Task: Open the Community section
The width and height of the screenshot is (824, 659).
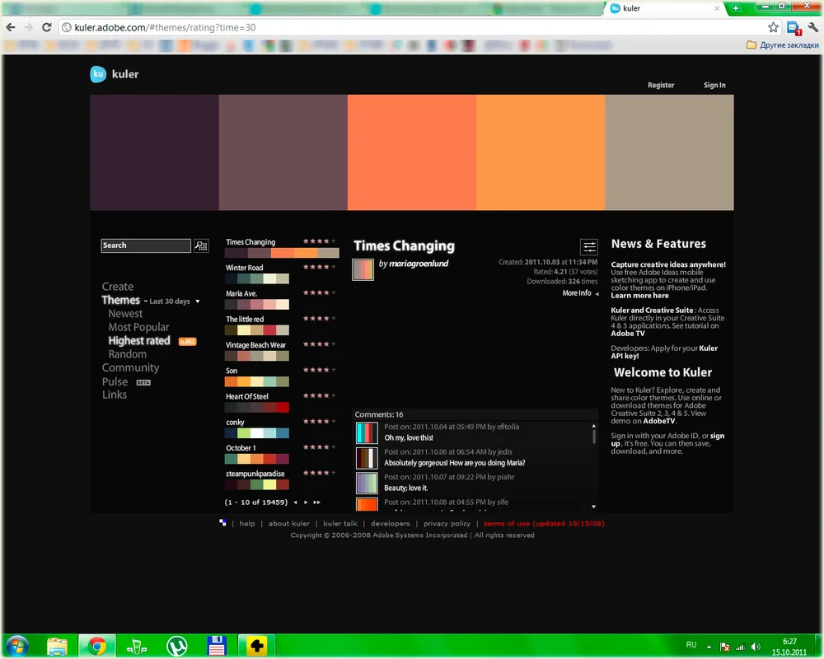Action: tap(130, 367)
